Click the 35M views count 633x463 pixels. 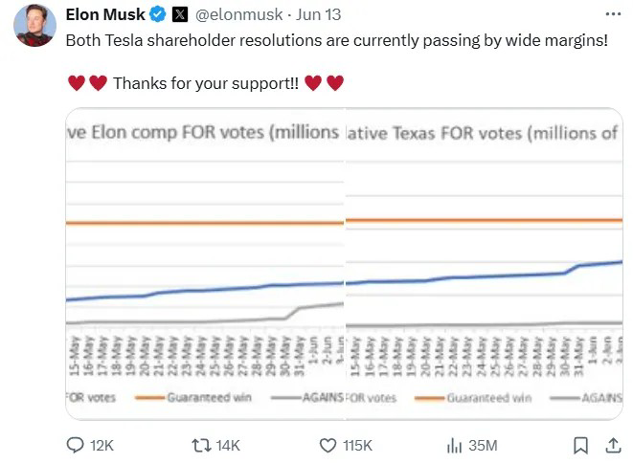coord(483,446)
